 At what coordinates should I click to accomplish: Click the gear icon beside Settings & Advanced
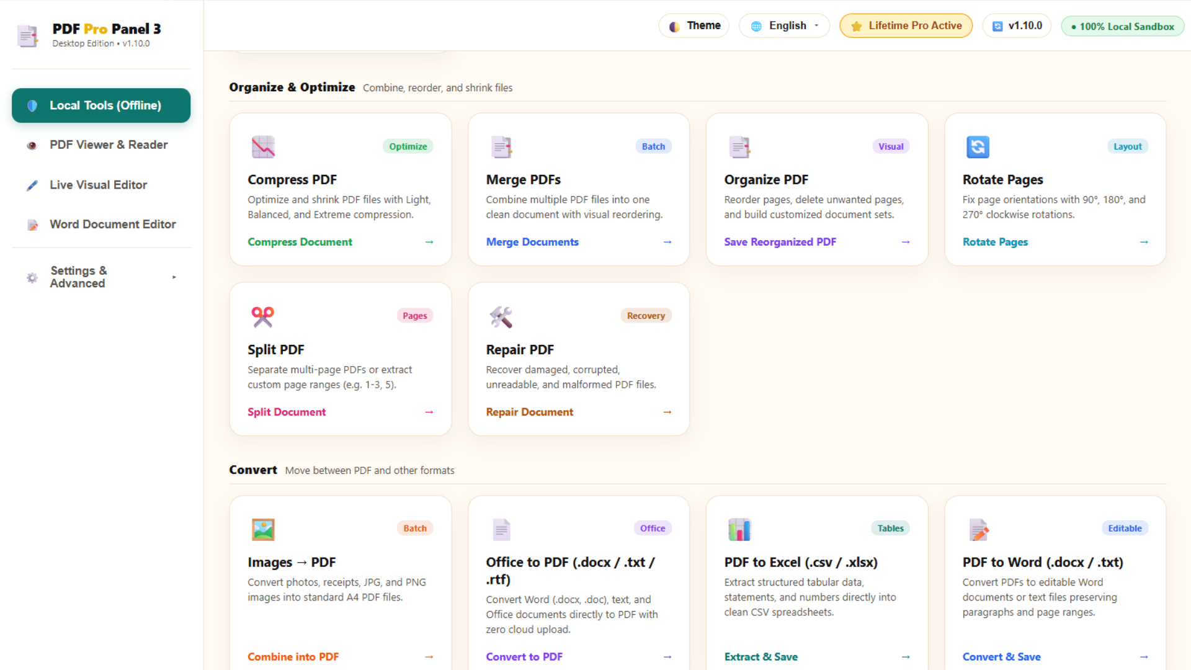coord(32,277)
